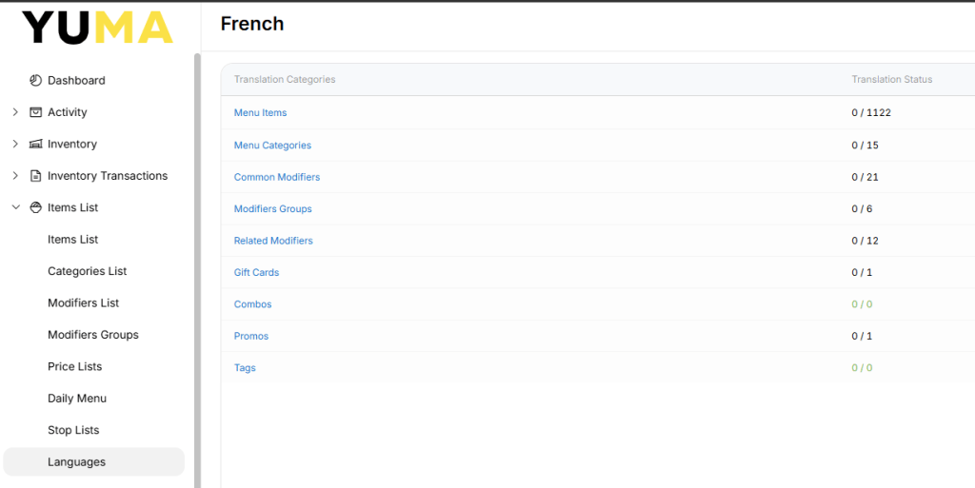Open Daily Menu page

[x=77, y=398]
